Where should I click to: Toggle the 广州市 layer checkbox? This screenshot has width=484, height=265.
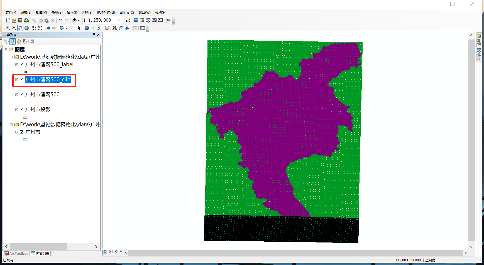[21, 132]
